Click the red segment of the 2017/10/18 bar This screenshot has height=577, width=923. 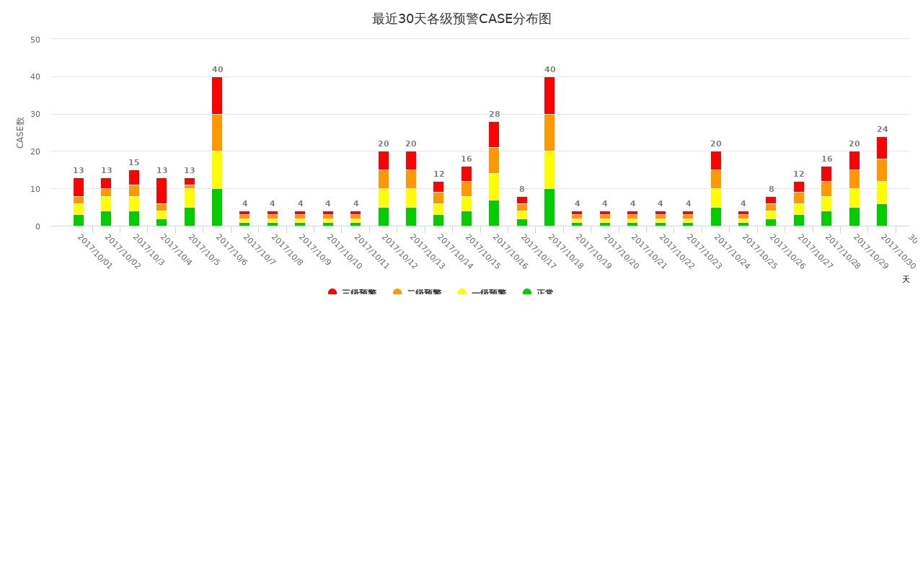[549, 95]
